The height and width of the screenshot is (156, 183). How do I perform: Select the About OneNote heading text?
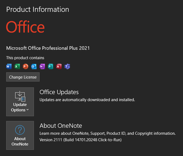tap(61, 126)
